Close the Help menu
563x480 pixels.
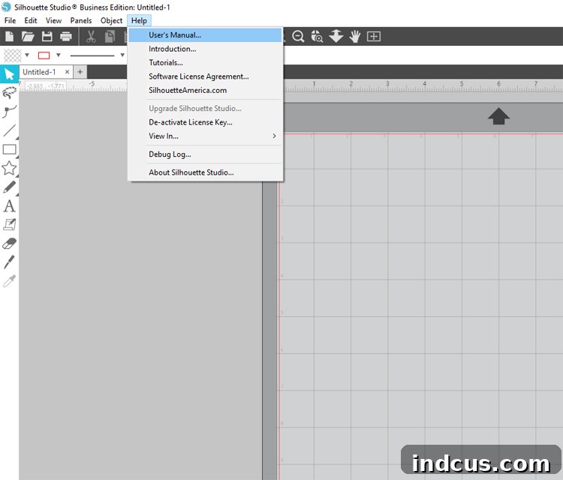tap(139, 20)
